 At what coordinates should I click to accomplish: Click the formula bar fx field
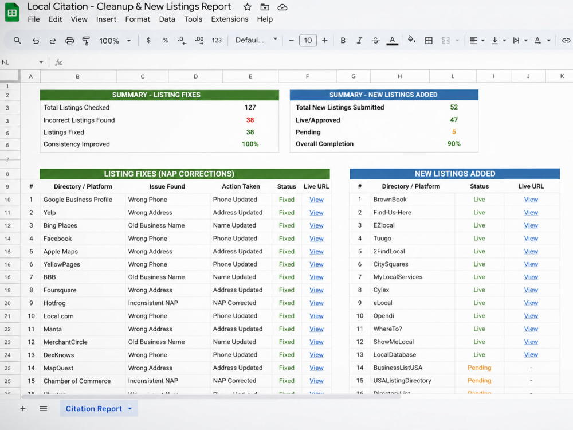click(x=314, y=62)
